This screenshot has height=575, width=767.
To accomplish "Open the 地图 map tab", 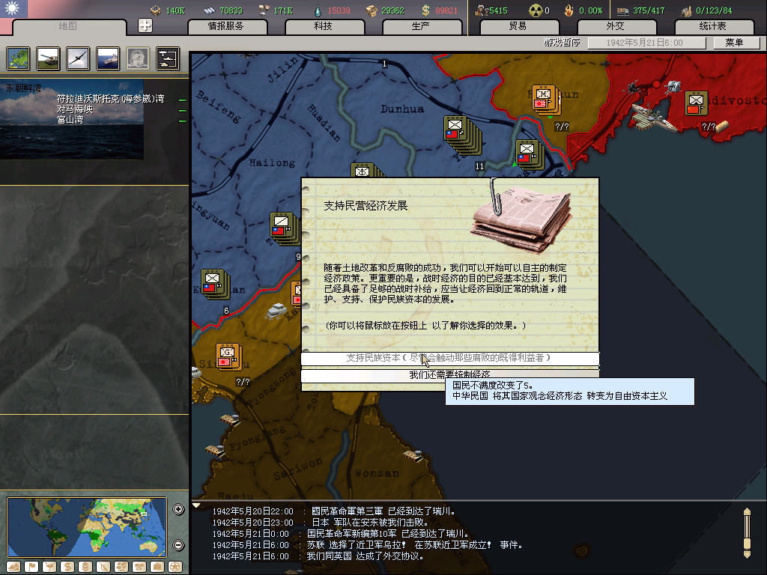I will click(x=69, y=26).
